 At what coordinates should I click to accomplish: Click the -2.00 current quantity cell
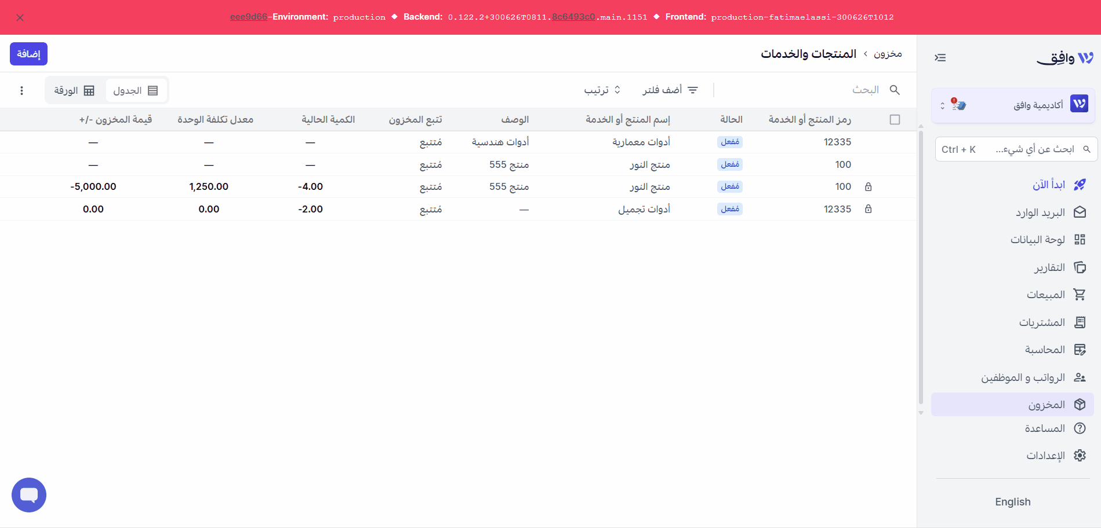tap(311, 209)
